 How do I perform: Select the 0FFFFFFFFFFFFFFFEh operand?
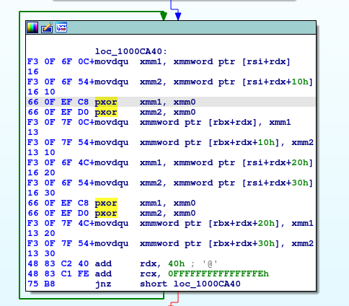pos(218,274)
